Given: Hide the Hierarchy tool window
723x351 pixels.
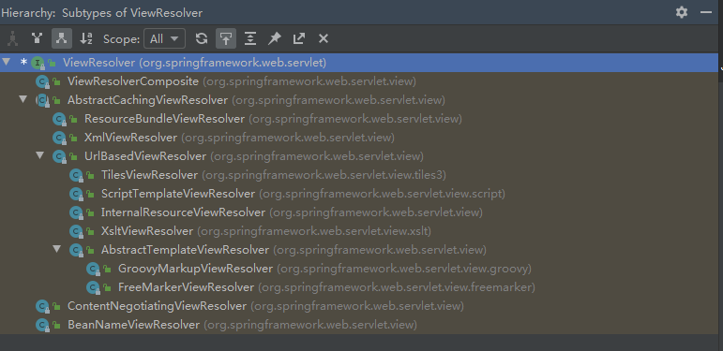Looking at the screenshot, I should pyautogui.click(x=705, y=12).
